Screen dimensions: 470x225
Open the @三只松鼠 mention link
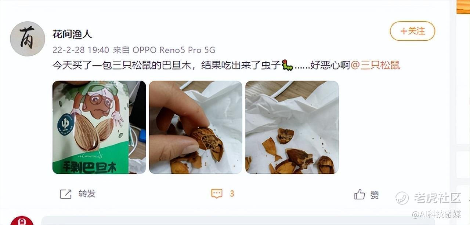[375, 66]
